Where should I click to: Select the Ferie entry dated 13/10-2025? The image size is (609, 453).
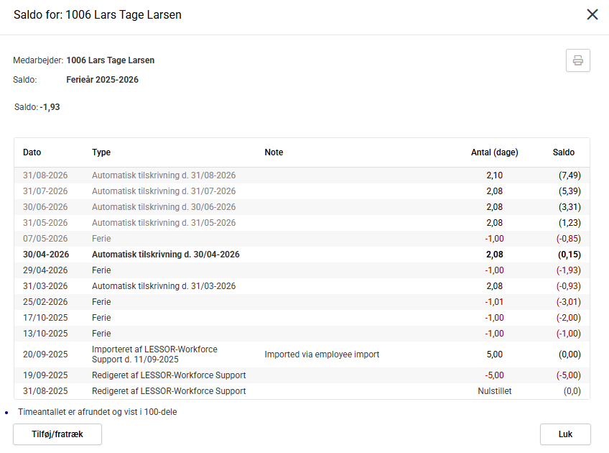coord(101,334)
